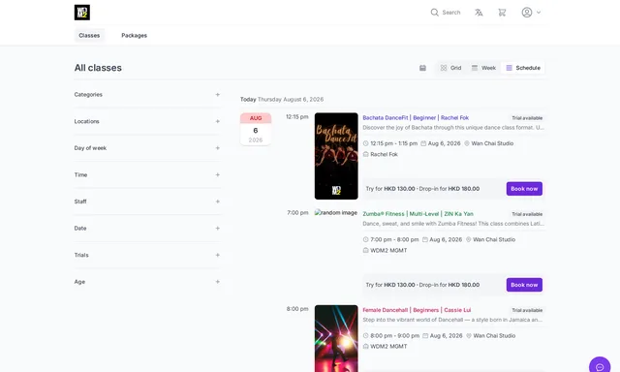Open Female Dancehall Beginners Cassie Lui link
The height and width of the screenshot is (372, 620).
[x=417, y=310]
